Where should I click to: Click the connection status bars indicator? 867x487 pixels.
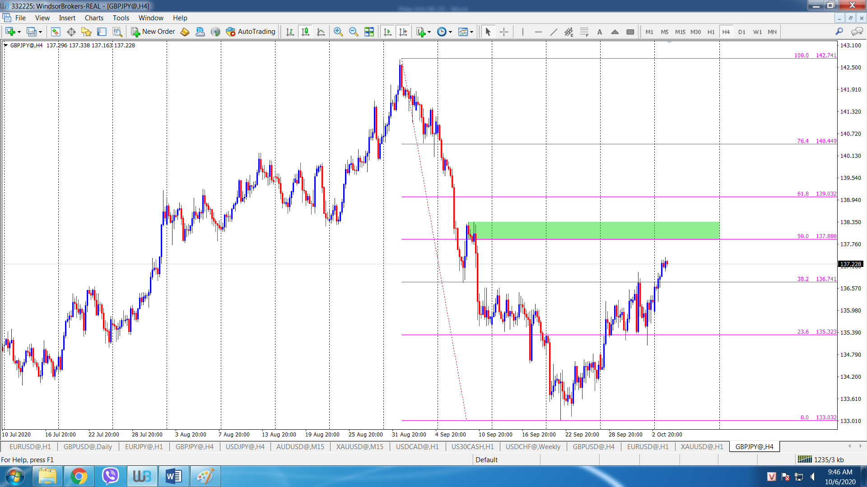click(x=805, y=459)
